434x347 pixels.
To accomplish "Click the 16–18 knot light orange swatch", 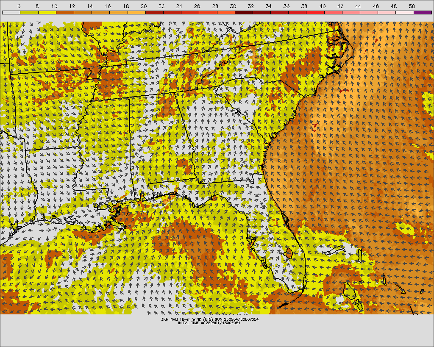I will coord(119,12).
